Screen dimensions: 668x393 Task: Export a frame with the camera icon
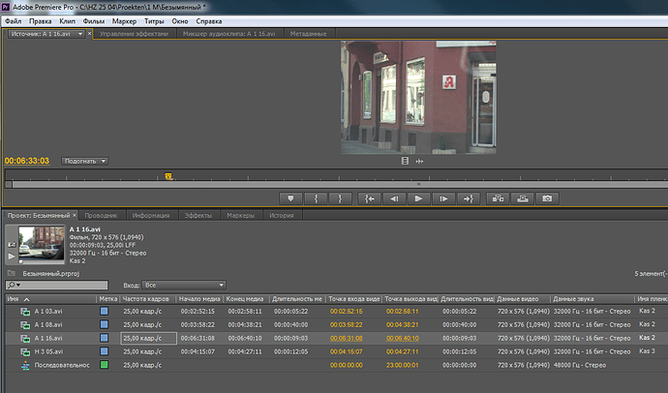pyautogui.click(x=547, y=198)
